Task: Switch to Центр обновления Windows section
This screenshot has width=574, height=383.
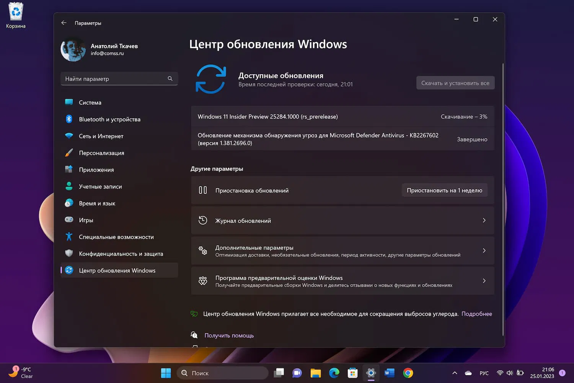Action: tap(117, 270)
